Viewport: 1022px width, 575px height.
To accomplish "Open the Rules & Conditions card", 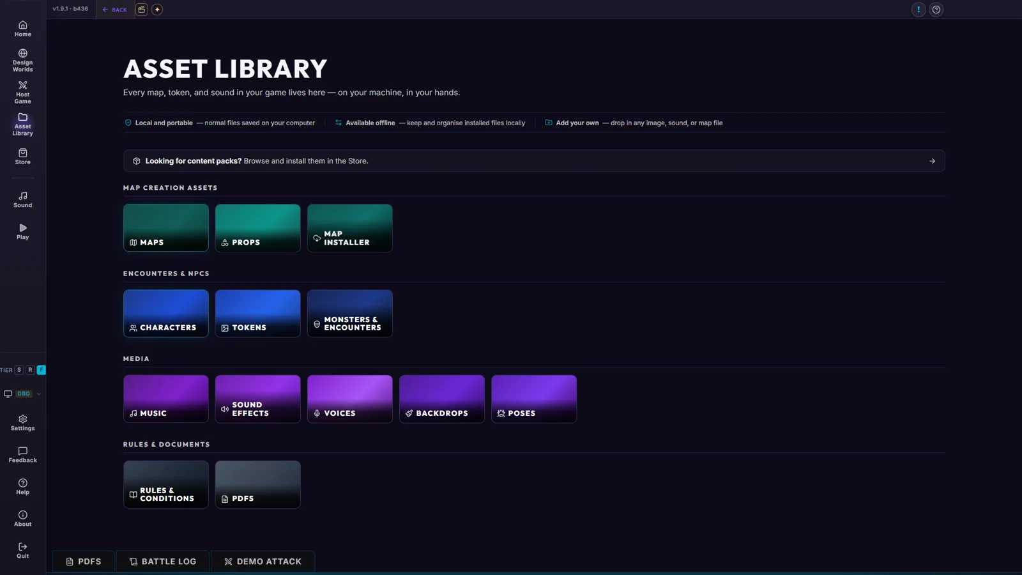I will (166, 484).
